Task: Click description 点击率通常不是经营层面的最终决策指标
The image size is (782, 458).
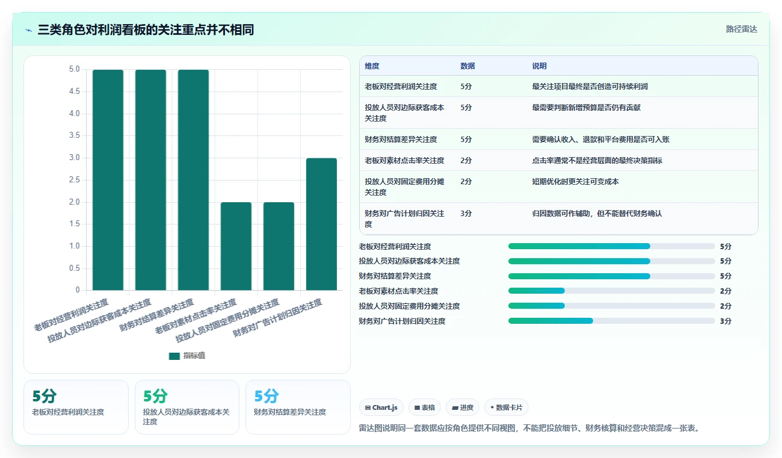Action: point(597,161)
